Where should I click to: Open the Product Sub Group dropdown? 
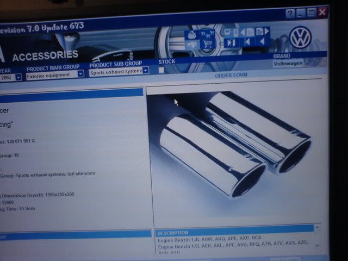click(x=146, y=71)
